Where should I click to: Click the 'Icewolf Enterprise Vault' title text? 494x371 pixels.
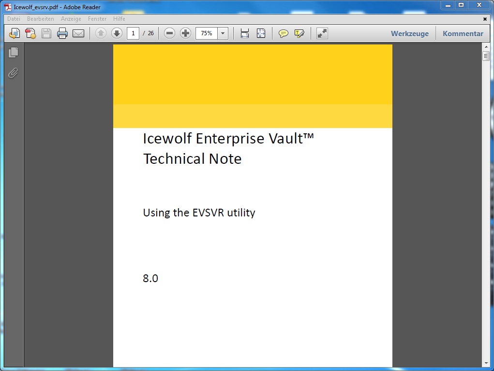228,139
